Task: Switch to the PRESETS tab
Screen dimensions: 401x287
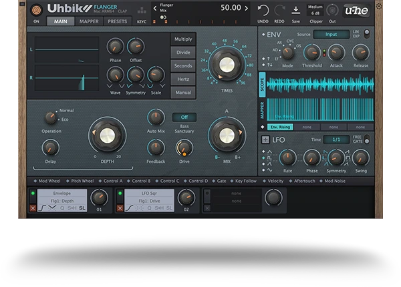Action: coord(118,21)
